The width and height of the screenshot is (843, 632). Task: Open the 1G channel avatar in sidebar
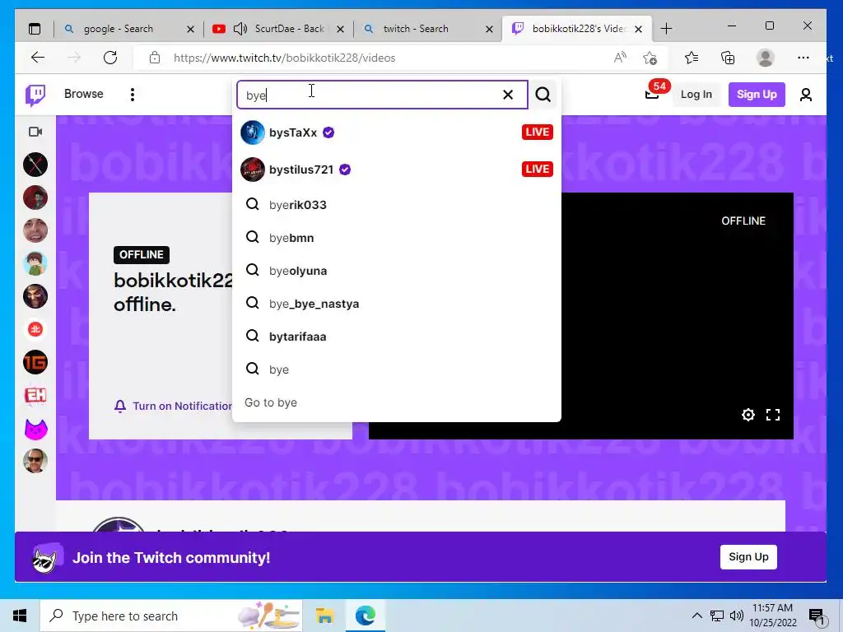point(35,362)
